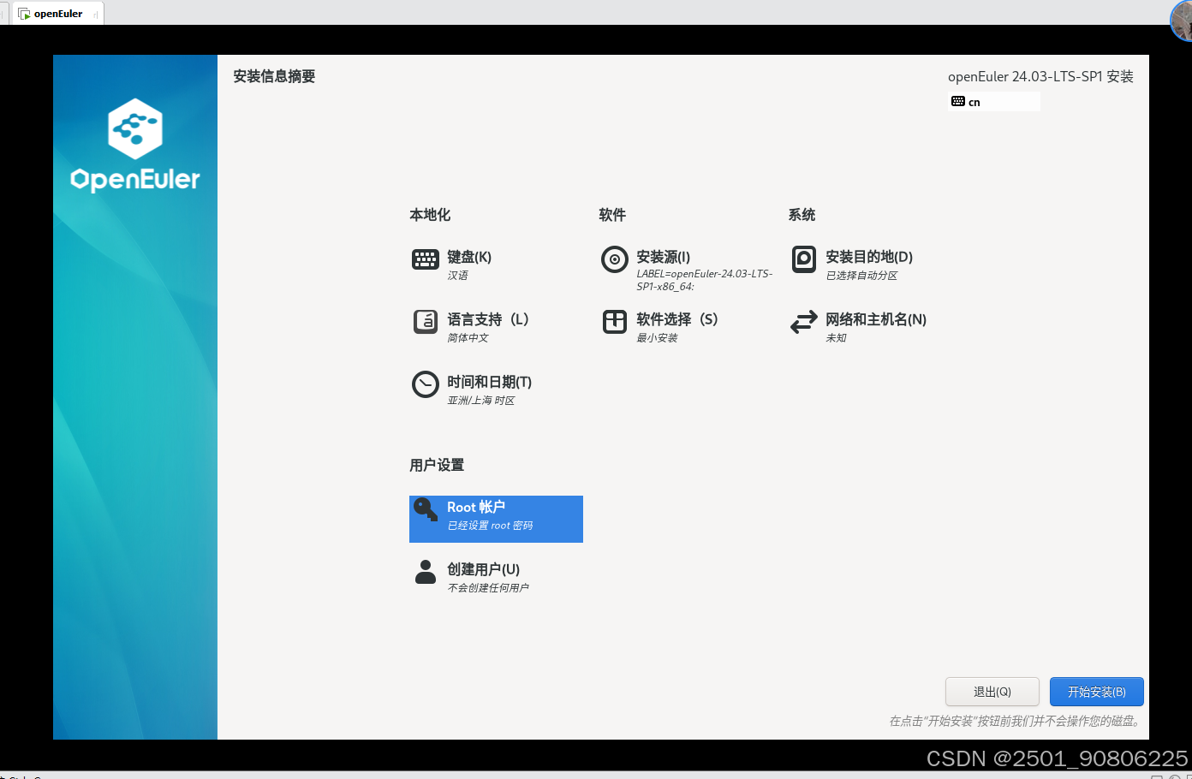Screen dimensions: 1192x779
Task: Click the 未知 network status text
Action: pos(837,338)
